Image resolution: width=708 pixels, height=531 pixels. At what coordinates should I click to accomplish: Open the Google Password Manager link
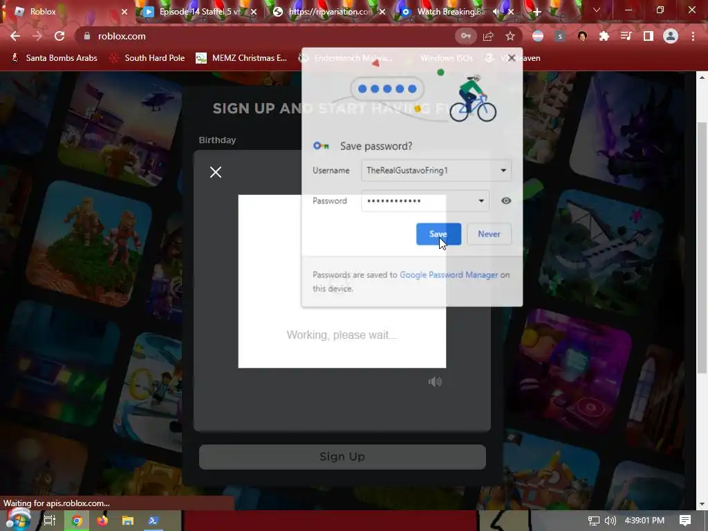tap(449, 274)
